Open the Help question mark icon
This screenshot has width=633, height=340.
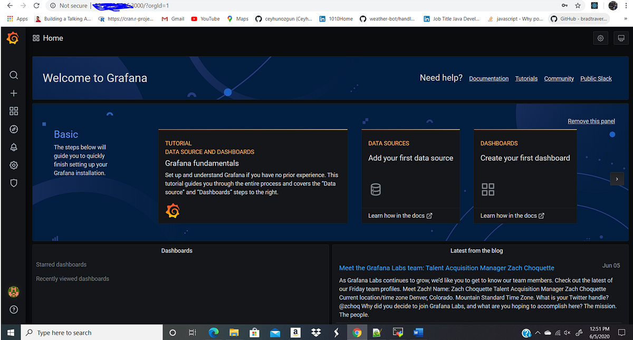pos(13,309)
